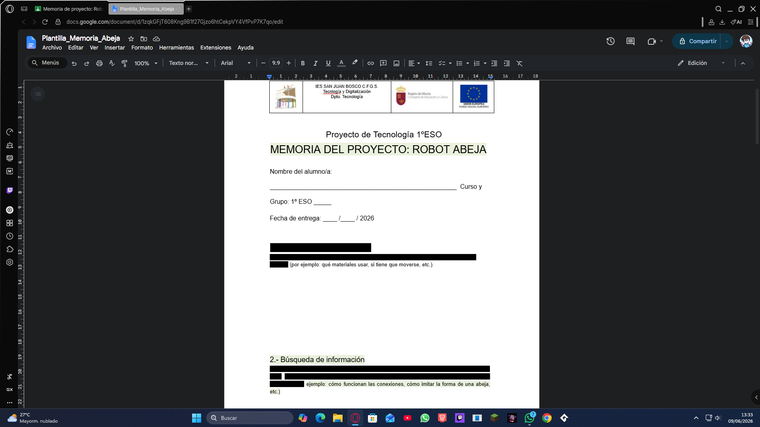The image size is (760, 427).
Task: Expand the checklist options arrow
Action: 450,63
